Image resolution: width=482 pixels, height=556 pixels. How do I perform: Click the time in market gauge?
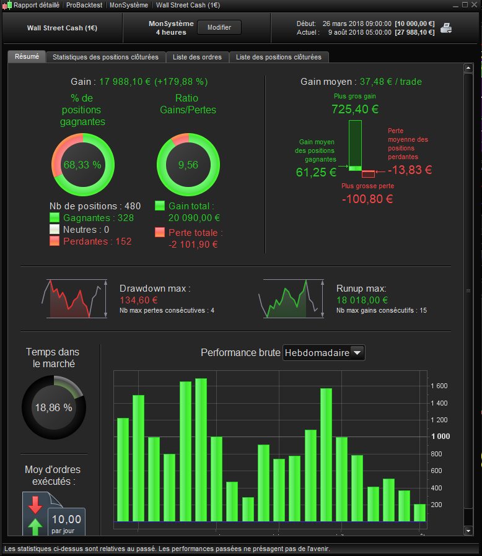tap(54, 407)
